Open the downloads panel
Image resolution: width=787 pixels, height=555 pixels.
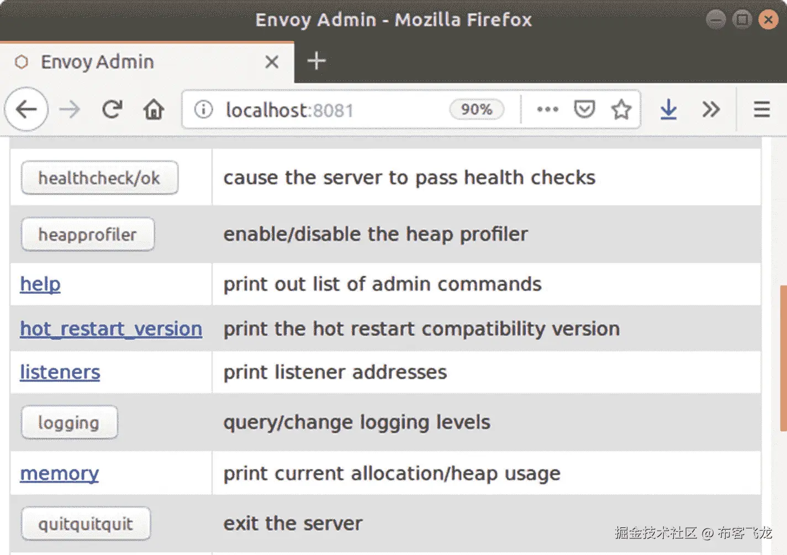pyautogui.click(x=668, y=109)
